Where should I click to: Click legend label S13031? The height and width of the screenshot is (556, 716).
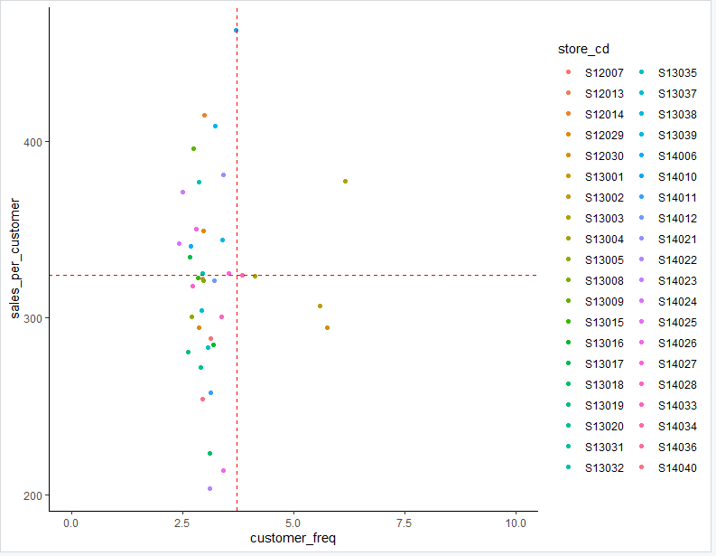point(604,448)
